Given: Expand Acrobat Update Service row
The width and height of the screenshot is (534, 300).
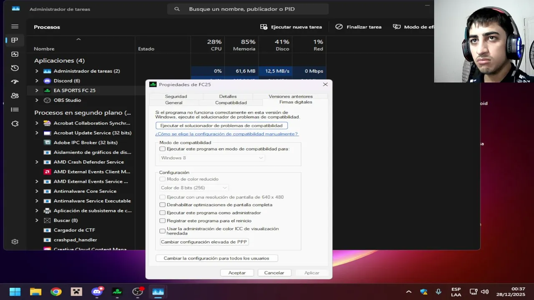Looking at the screenshot, I should (37, 133).
